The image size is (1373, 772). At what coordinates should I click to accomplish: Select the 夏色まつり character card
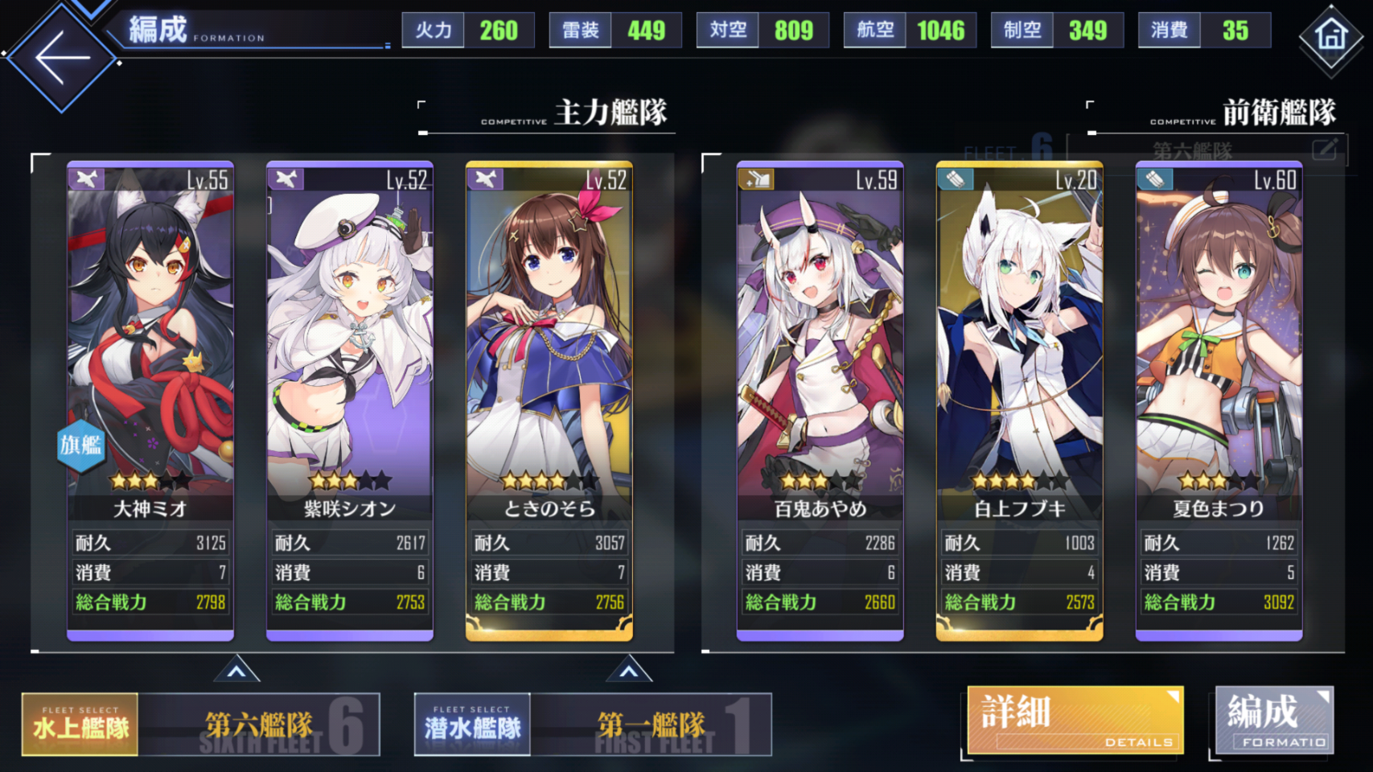(x=1219, y=400)
